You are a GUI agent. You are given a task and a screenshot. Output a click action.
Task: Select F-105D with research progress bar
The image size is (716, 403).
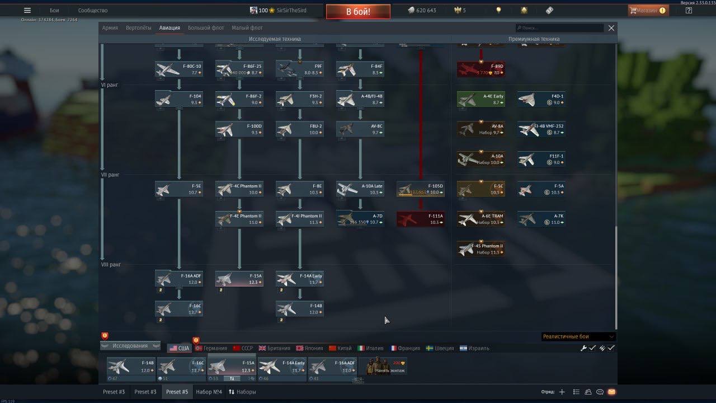click(x=421, y=189)
